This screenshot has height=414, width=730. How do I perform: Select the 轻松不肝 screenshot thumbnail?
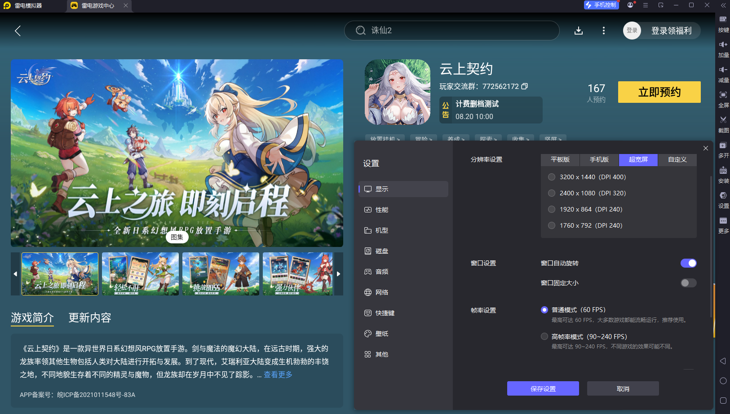(140, 274)
